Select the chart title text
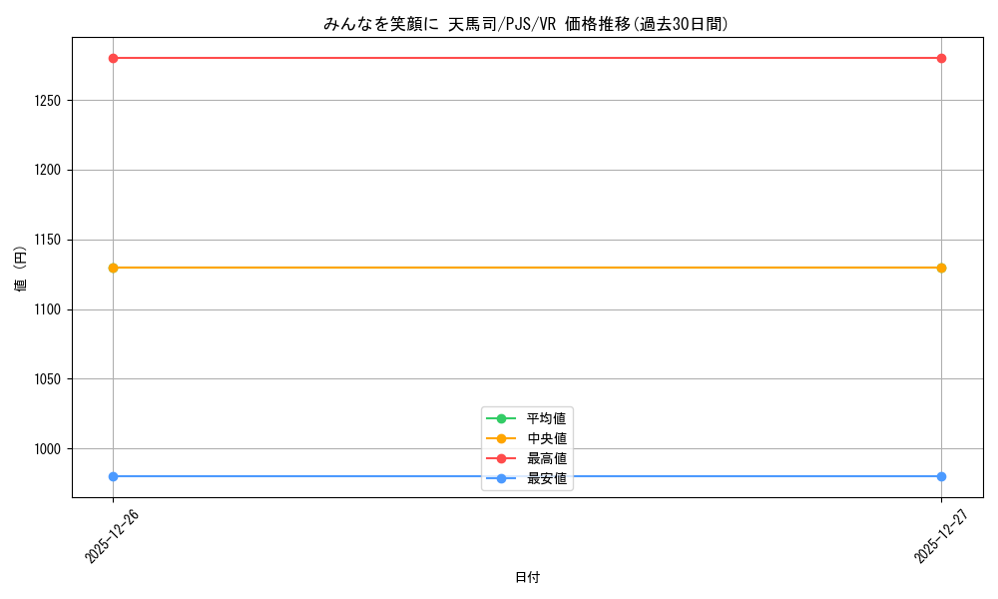Screen dimensions: 998x599 [x=526, y=19]
